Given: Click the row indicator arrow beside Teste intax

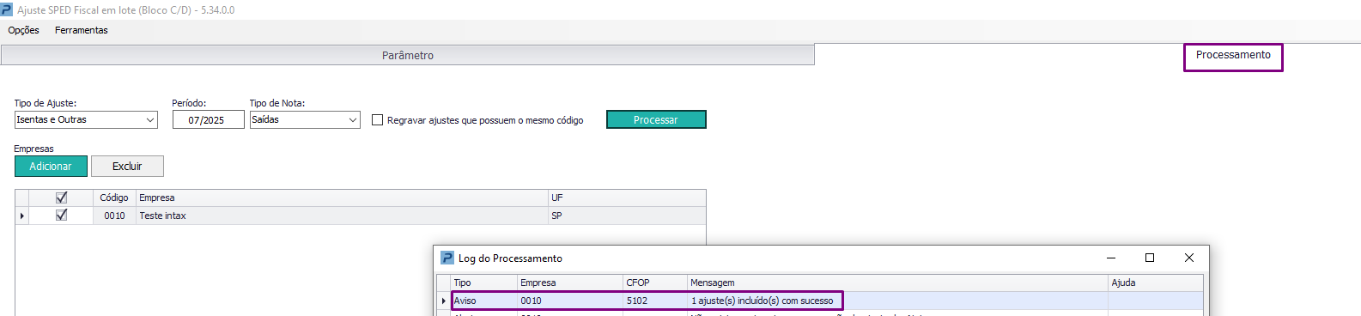Looking at the screenshot, I should (x=22, y=216).
